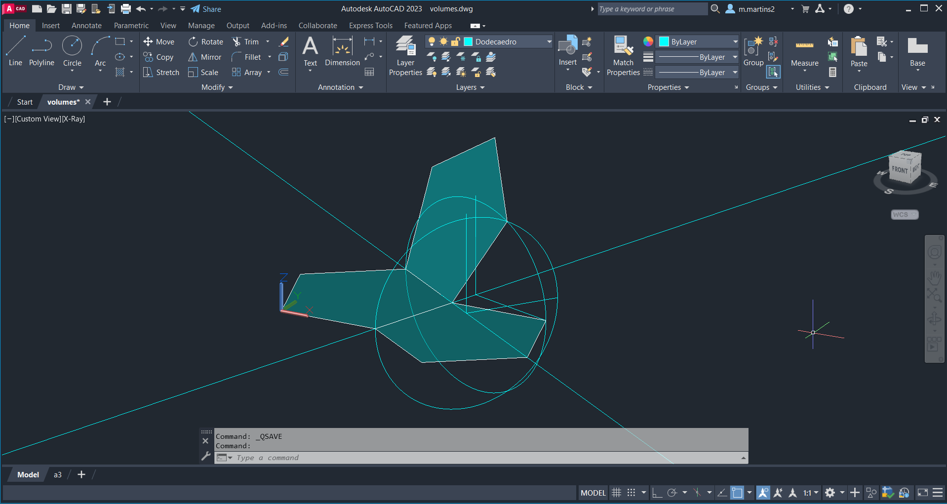947x504 pixels.
Task: Select the Line drawing tool
Action: pos(15,50)
